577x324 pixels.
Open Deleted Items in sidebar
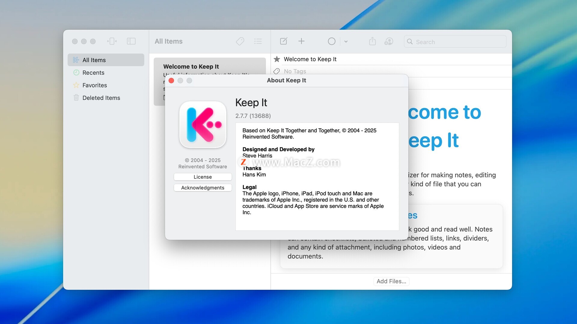[x=101, y=98]
